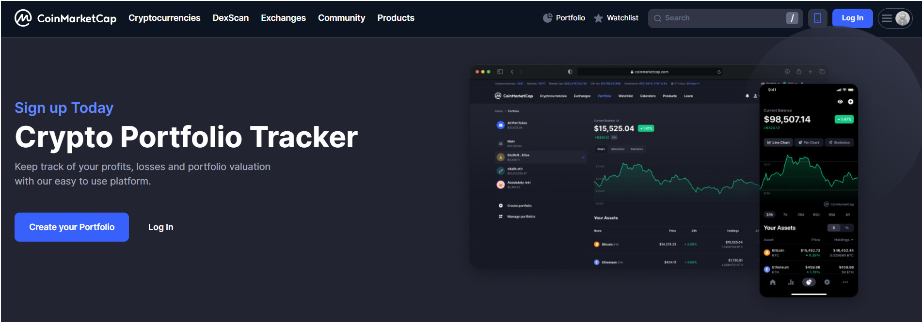Click the phone mockup showing $98,507.14
The image size is (923, 323).
[808, 190]
